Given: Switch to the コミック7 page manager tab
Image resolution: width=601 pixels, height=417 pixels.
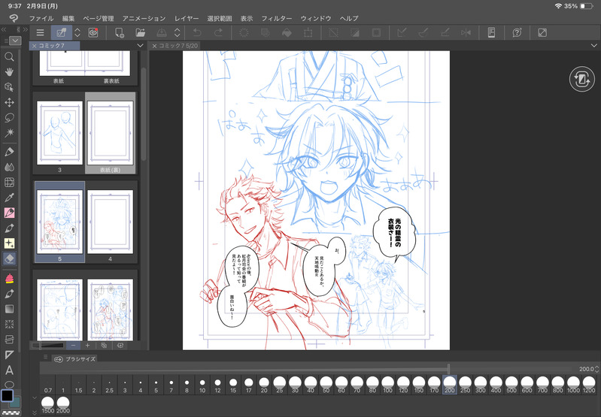Looking at the screenshot, I should (x=54, y=46).
